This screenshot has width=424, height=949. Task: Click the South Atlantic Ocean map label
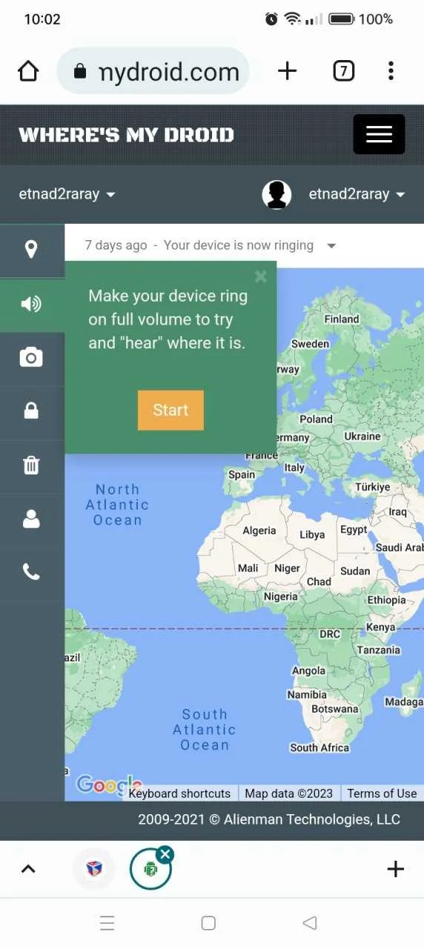click(x=205, y=730)
